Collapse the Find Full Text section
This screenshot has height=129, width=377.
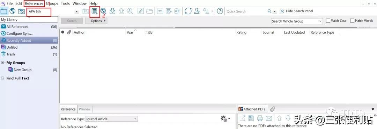coord(3,78)
